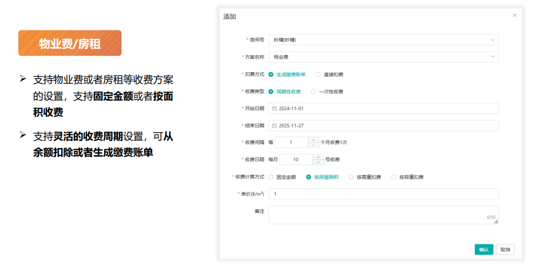Click the 开始日期 date field
Image resolution: width=537 pixels, height=266 pixels.
tap(383, 109)
